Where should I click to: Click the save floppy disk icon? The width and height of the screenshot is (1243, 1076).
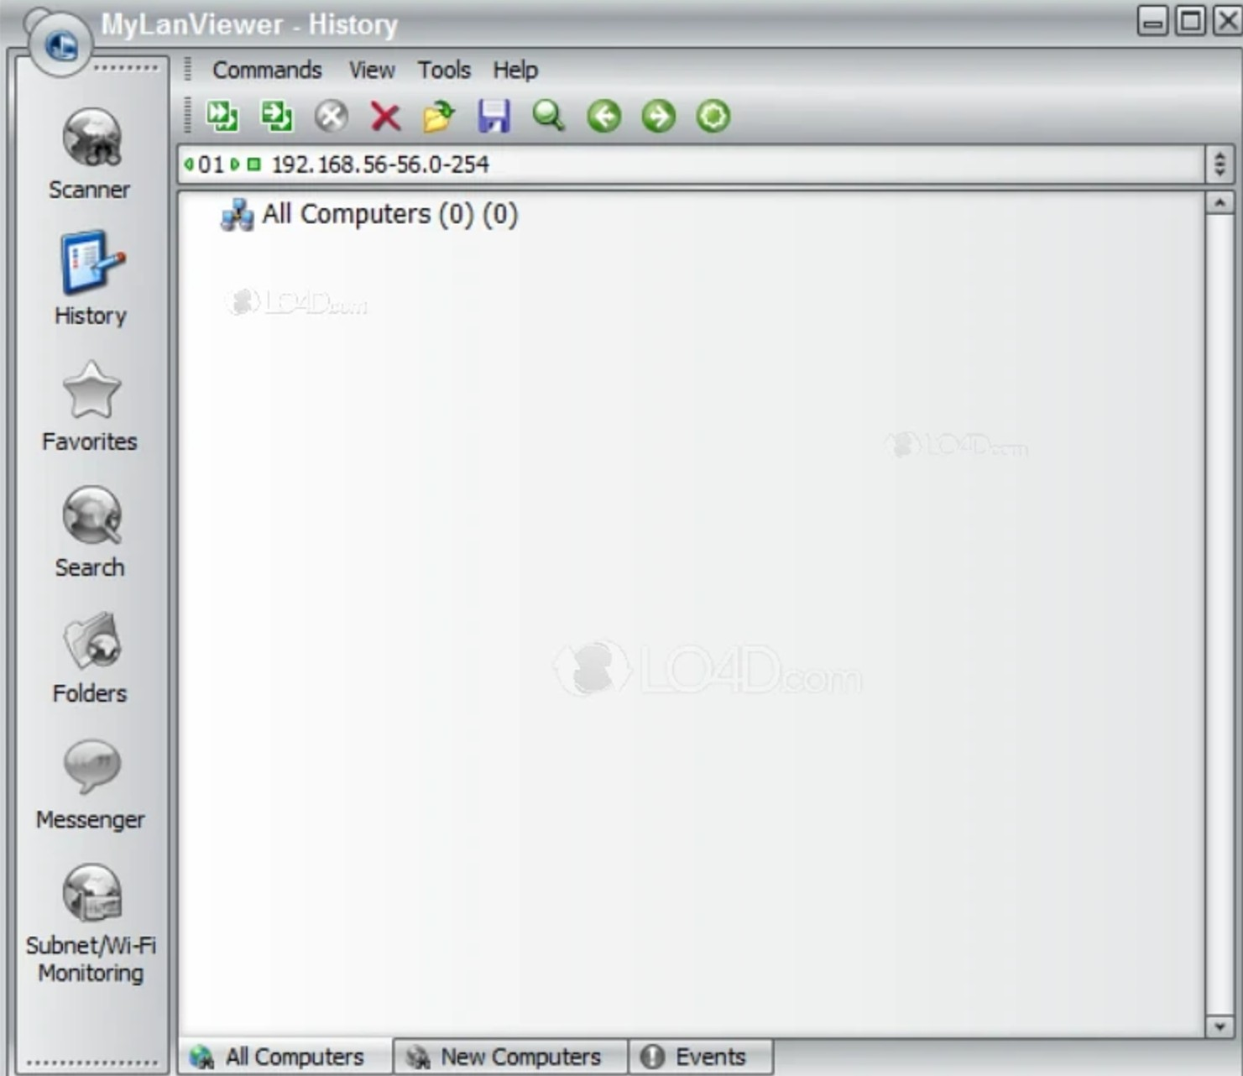pos(494,116)
